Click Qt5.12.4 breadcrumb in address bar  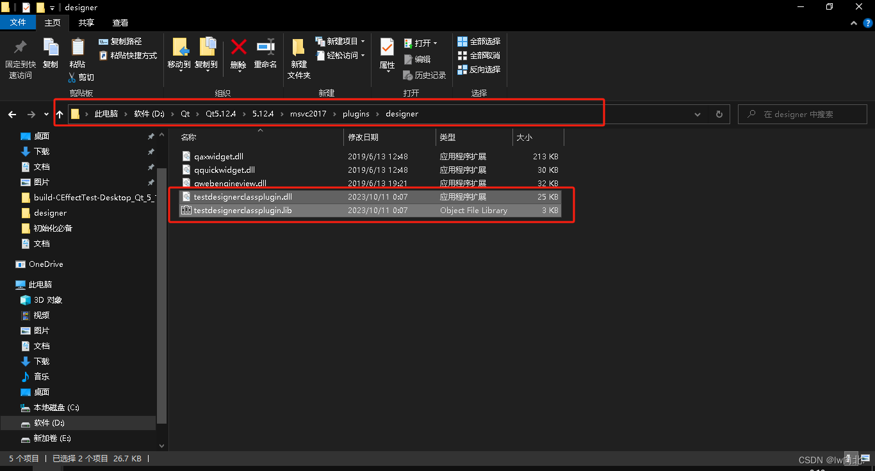(221, 114)
